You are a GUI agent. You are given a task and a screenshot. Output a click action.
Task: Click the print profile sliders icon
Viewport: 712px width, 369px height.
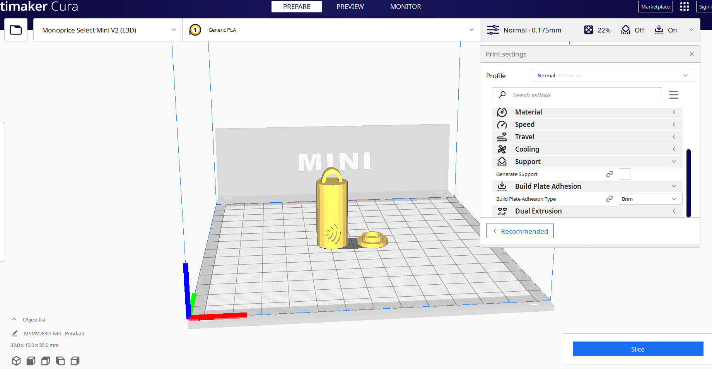pyautogui.click(x=493, y=30)
